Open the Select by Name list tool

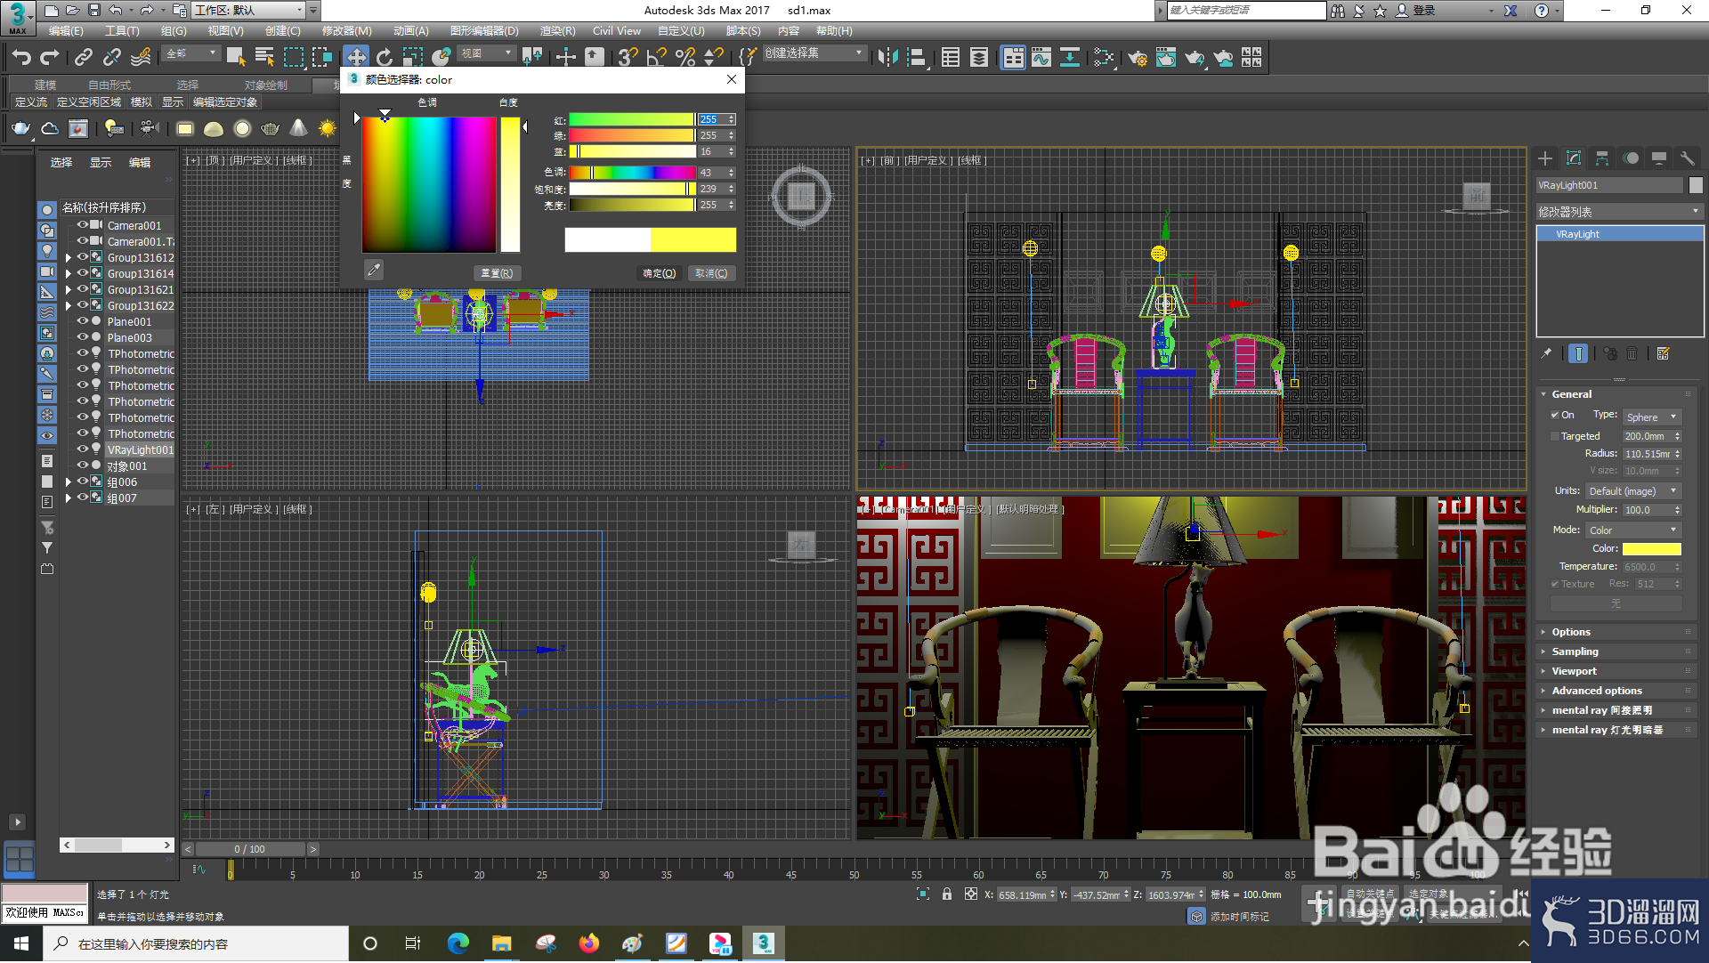(x=264, y=58)
